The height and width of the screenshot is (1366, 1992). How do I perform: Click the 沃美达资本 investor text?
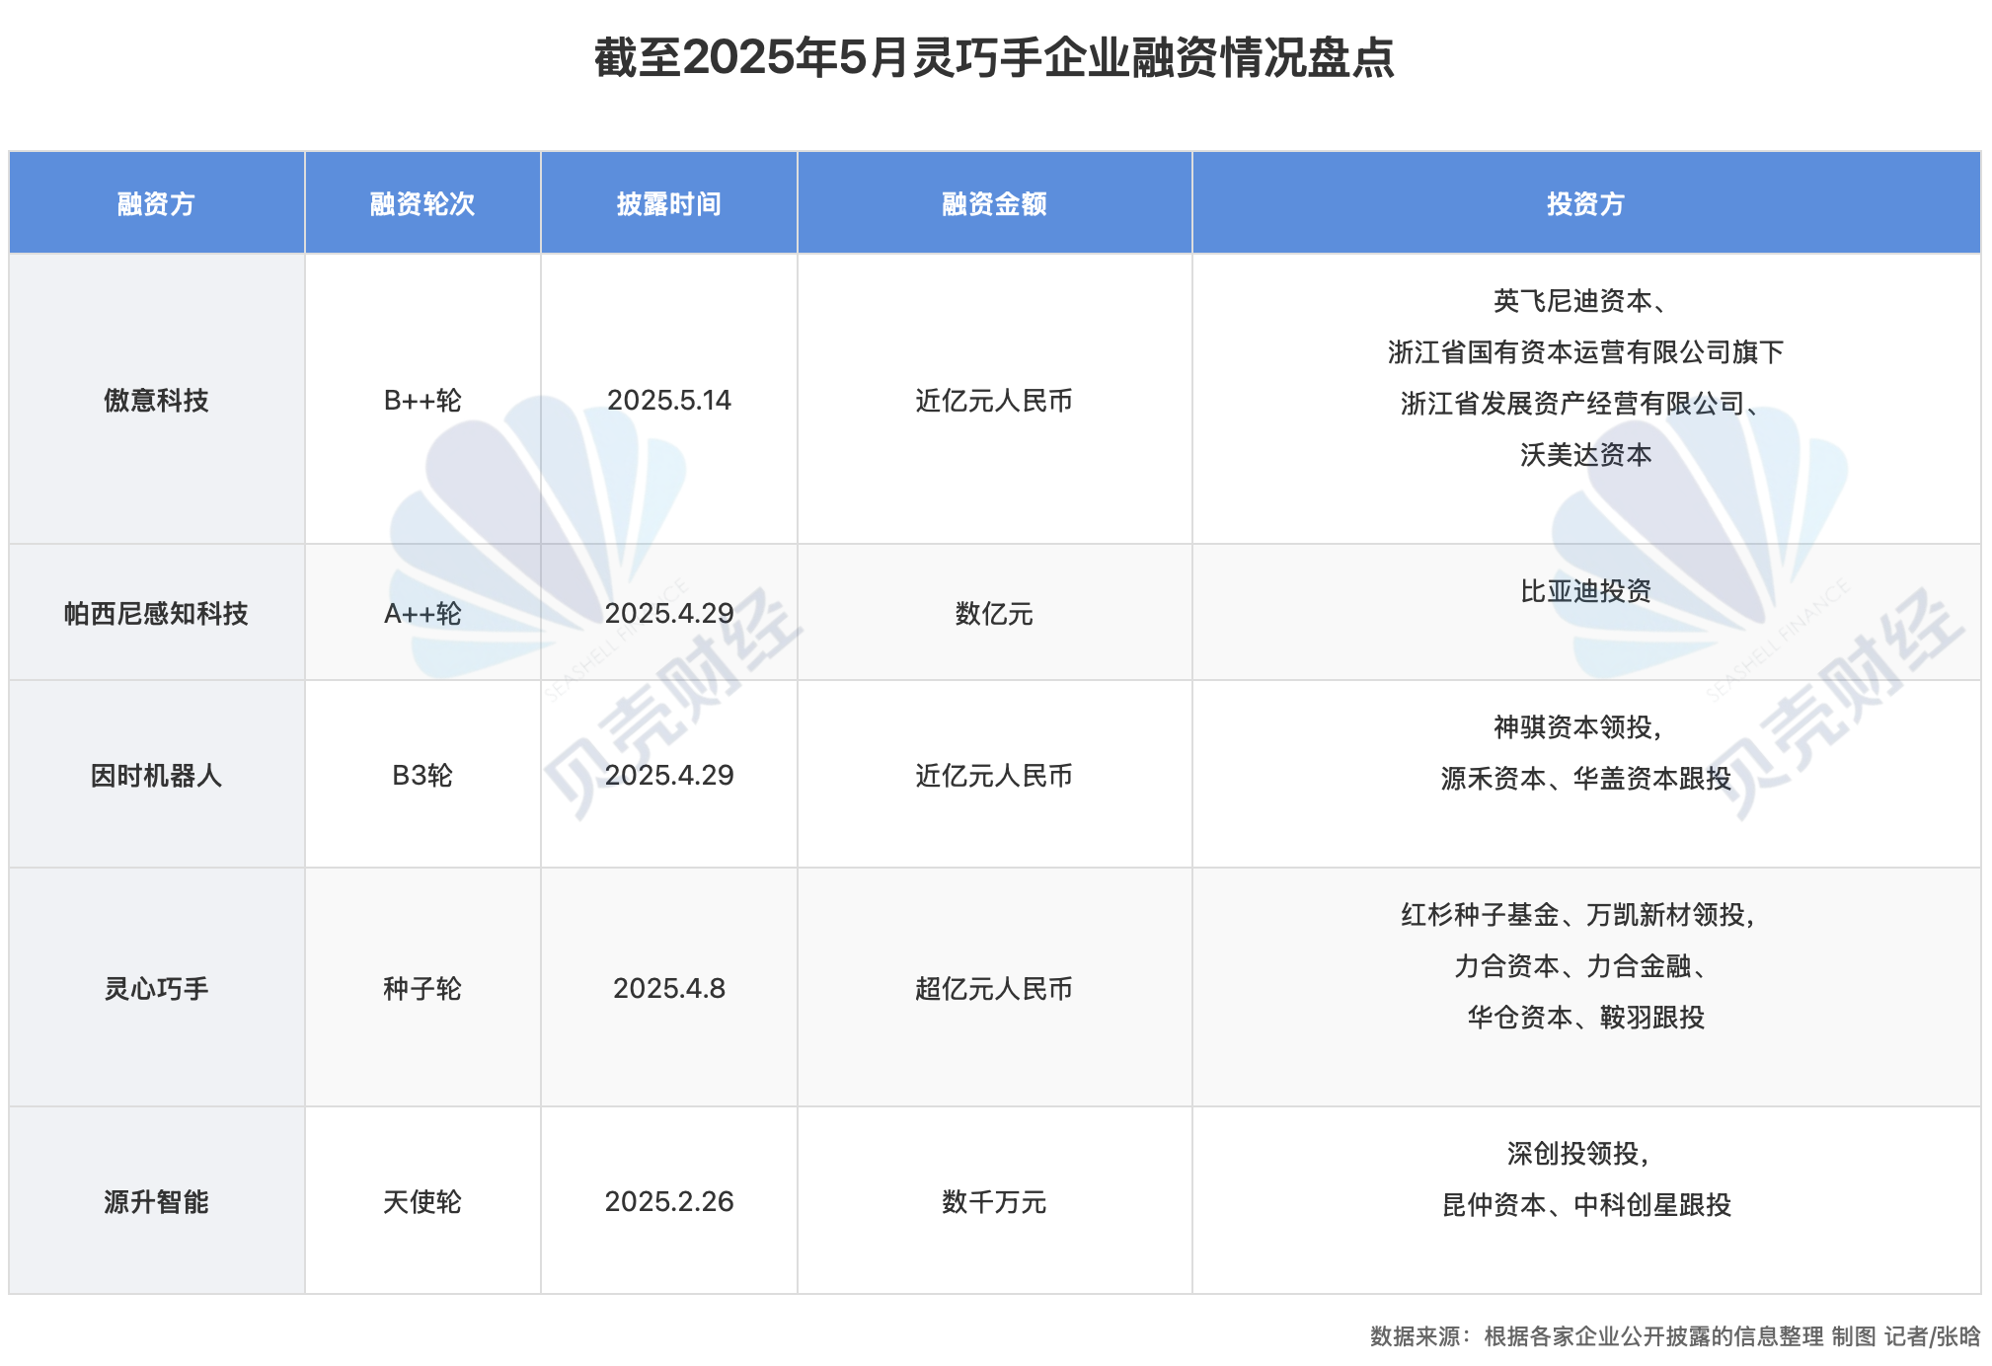pyautogui.click(x=1586, y=454)
